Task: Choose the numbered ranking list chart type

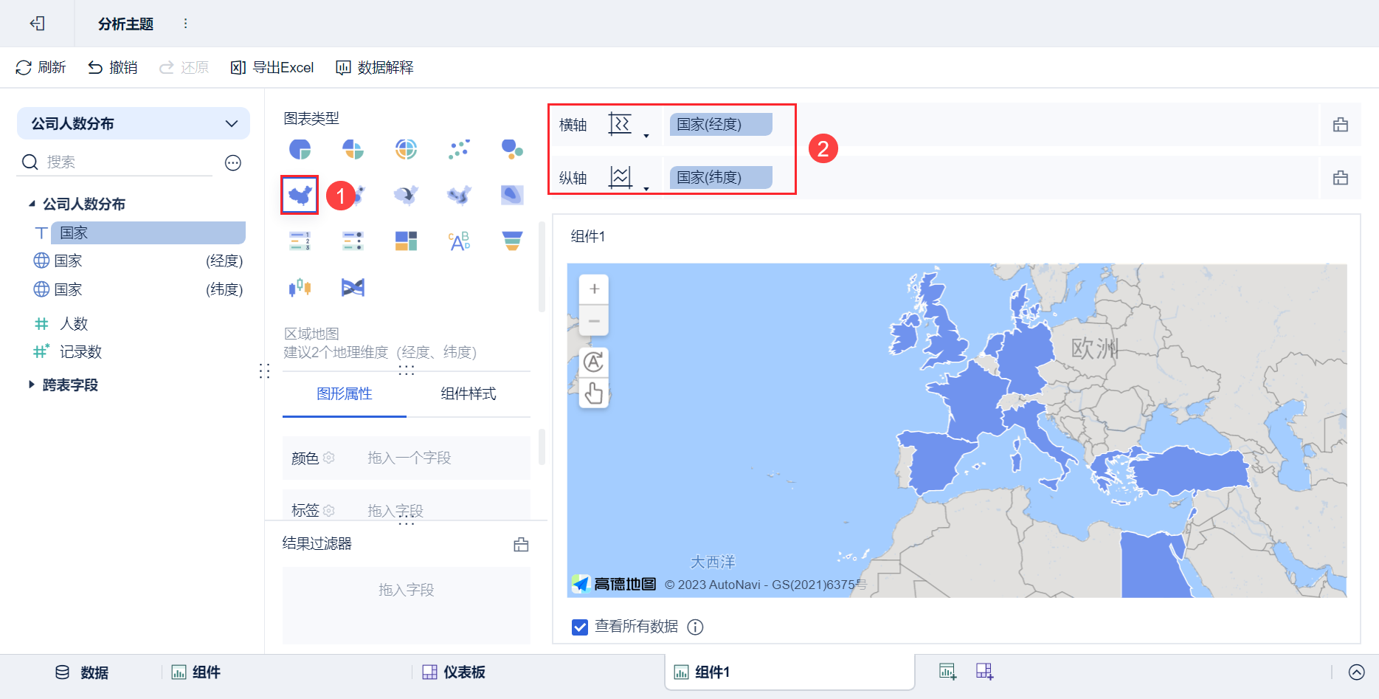Action: tap(300, 241)
